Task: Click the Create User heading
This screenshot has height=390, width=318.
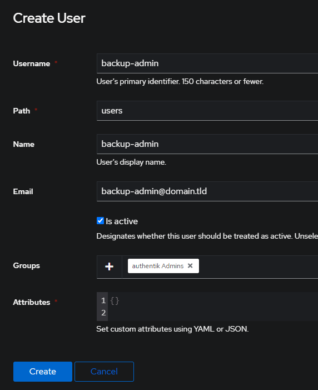Action: (49, 18)
